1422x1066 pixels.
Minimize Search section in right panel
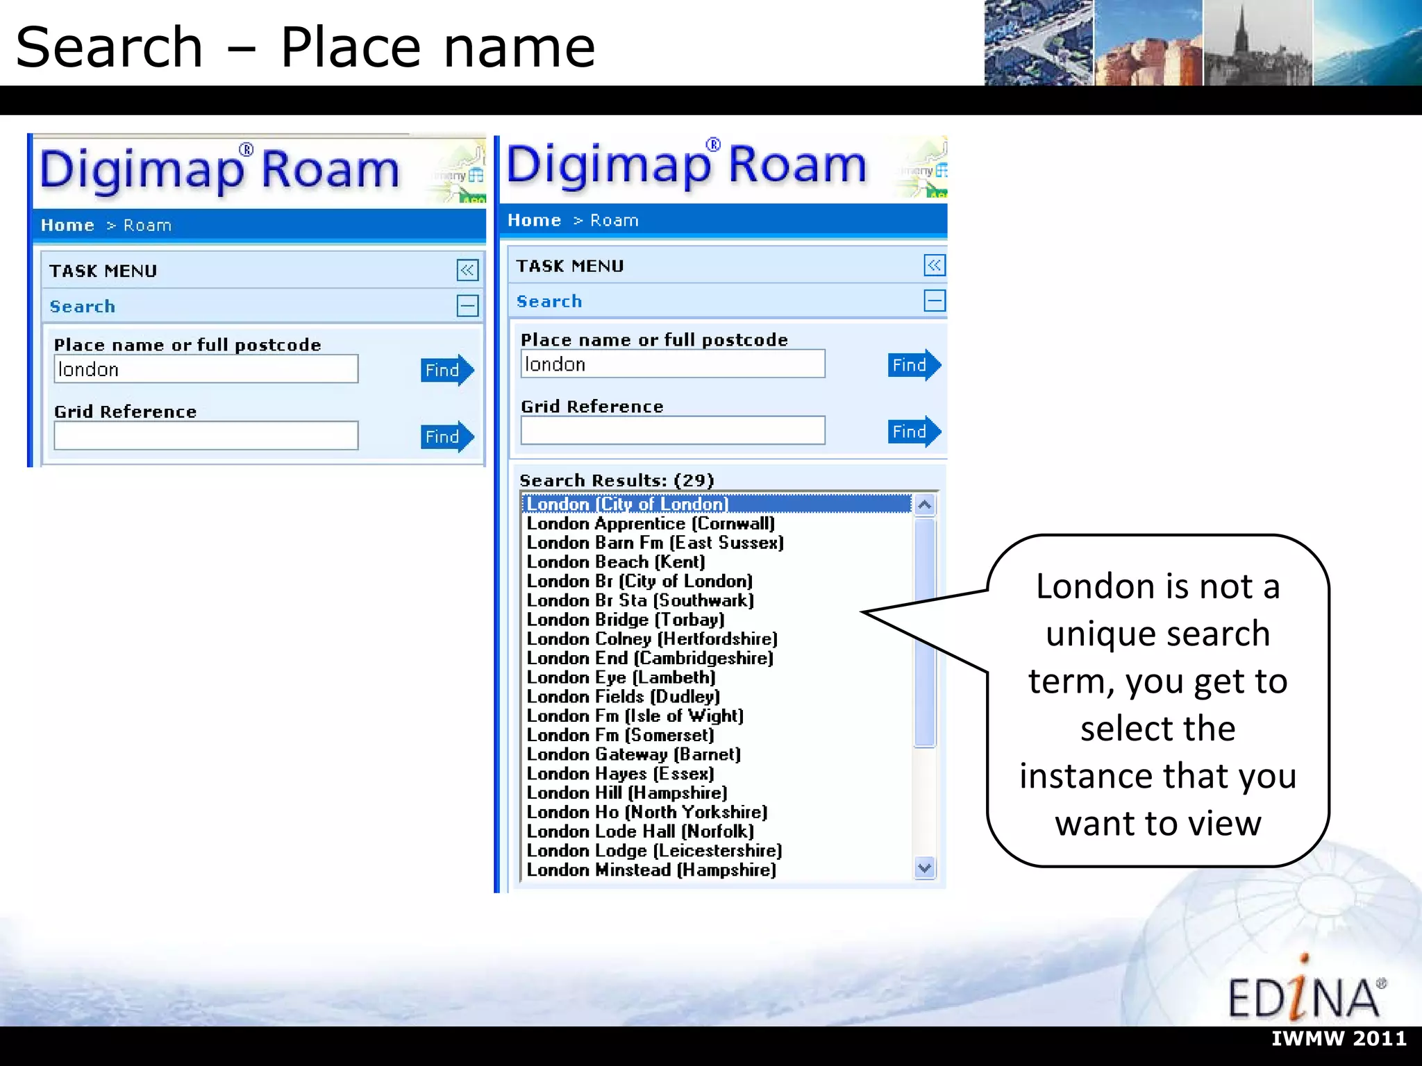tap(935, 301)
